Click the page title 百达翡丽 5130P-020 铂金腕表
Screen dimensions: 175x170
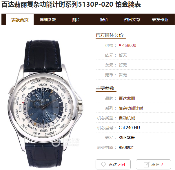tap(71, 4)
